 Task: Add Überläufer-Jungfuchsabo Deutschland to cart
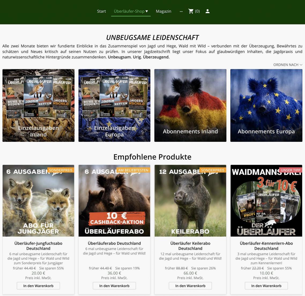click(x=38, y=286)
